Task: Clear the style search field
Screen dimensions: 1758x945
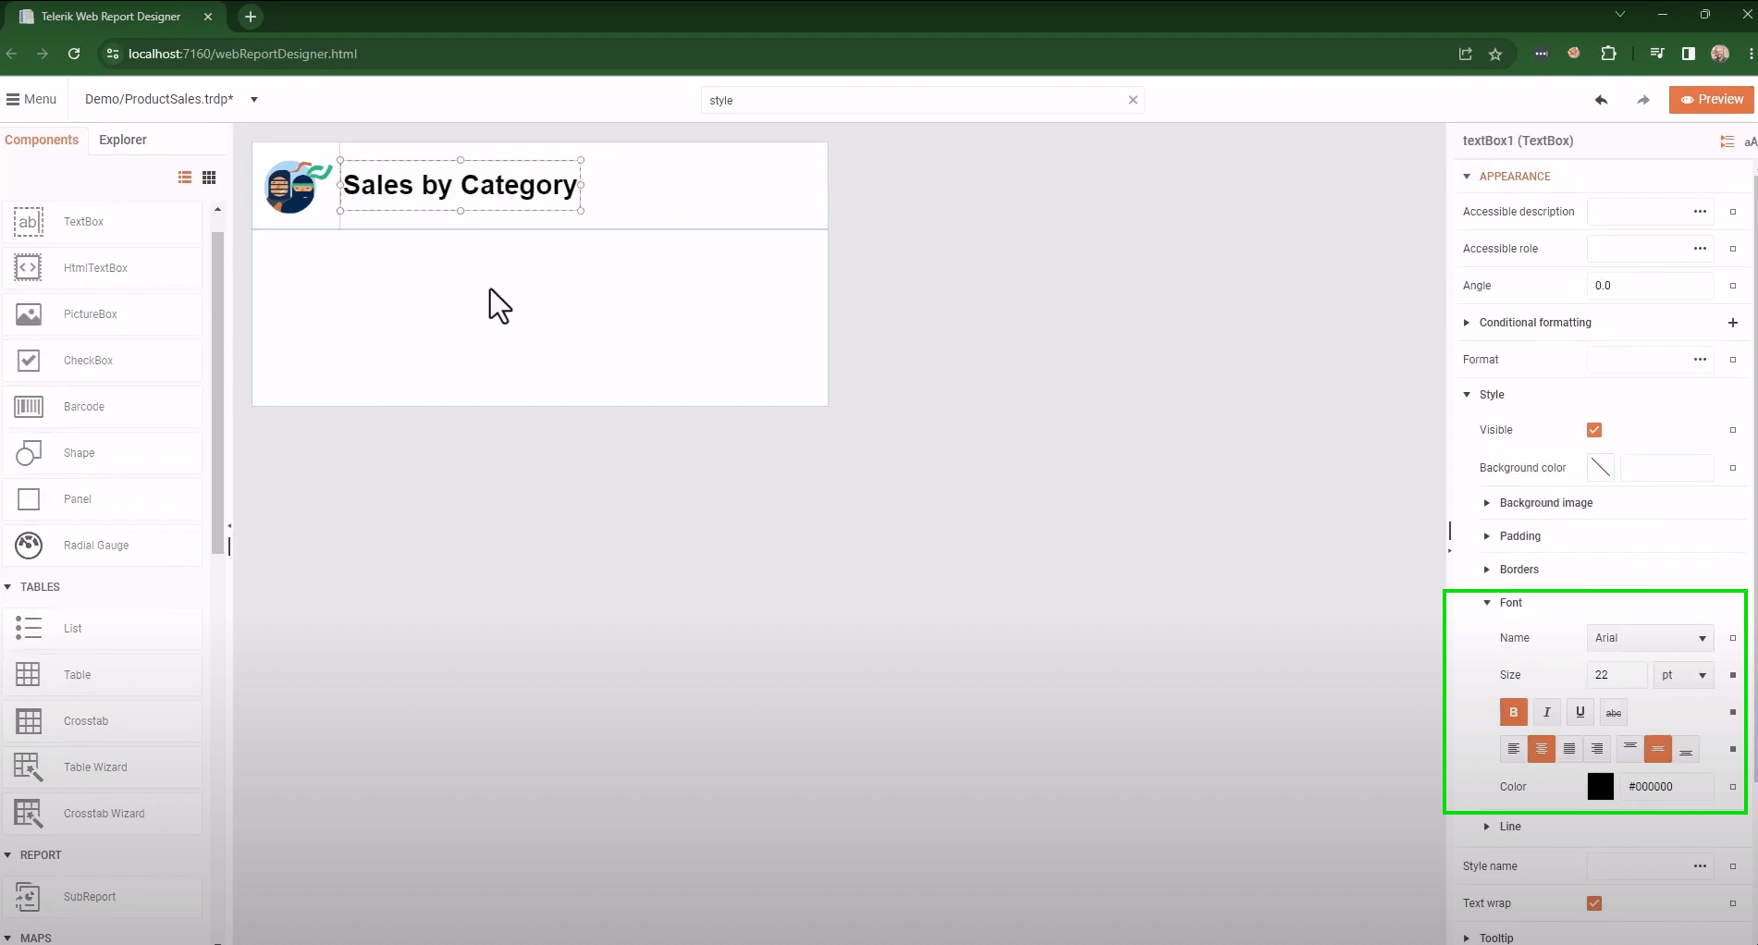Action: [x=1132, y=100]
